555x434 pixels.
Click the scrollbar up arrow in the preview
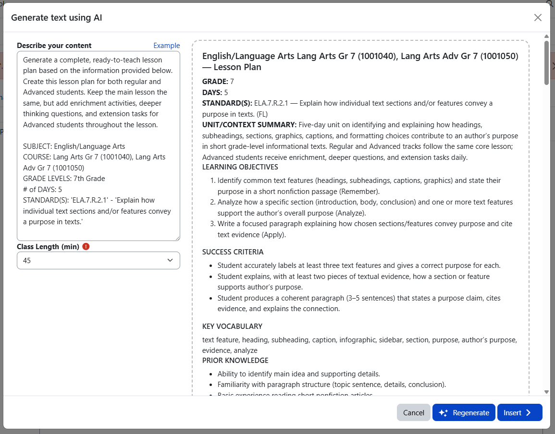coord(546,36)
